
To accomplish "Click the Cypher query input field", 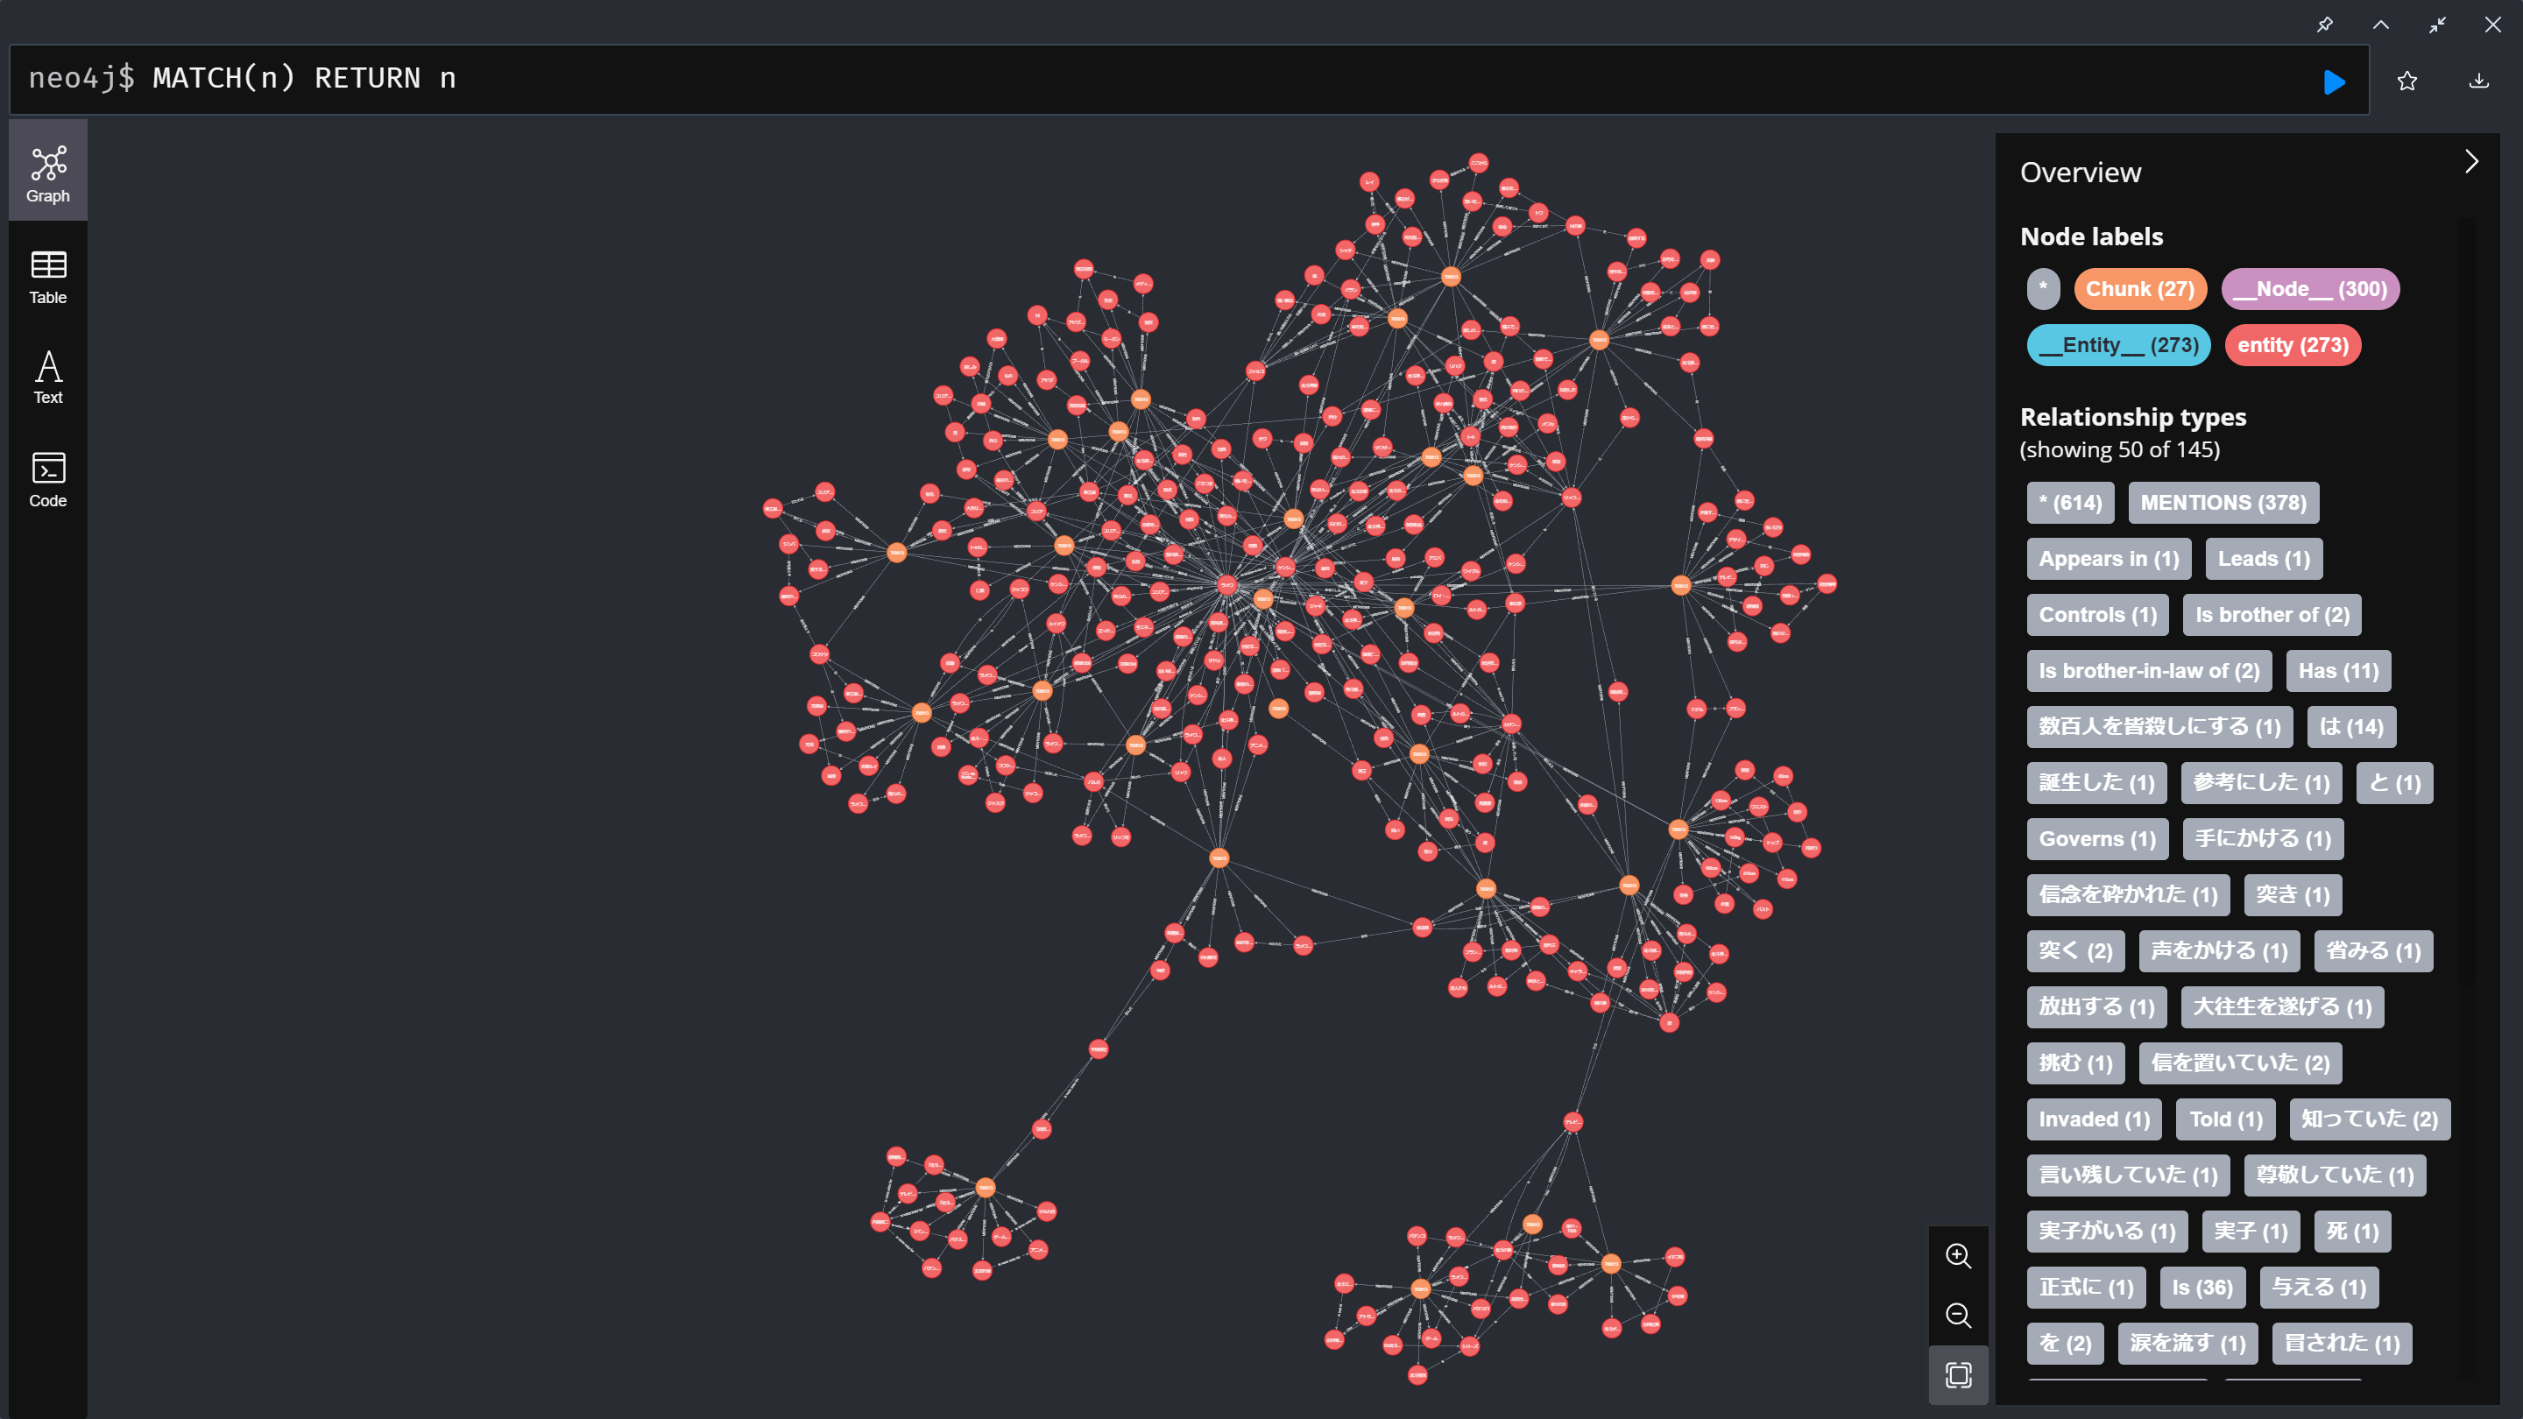I will click(x=1176, y=78).
